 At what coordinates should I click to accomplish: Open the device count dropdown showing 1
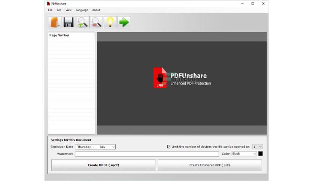point(257,147)
